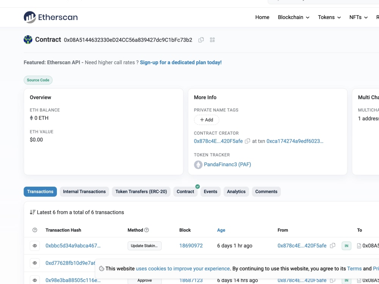Open PandaFinanc3 (PAF) token tracker
Screen dimensions: 379x284
pyautogui.click(x=227, y=164)
